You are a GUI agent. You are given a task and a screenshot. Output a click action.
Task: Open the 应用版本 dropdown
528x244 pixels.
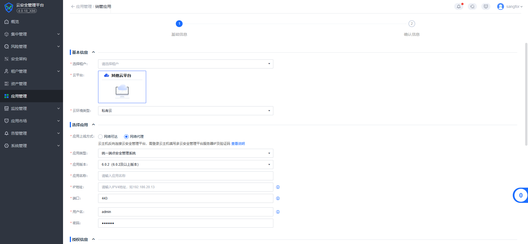click(185, 165)
